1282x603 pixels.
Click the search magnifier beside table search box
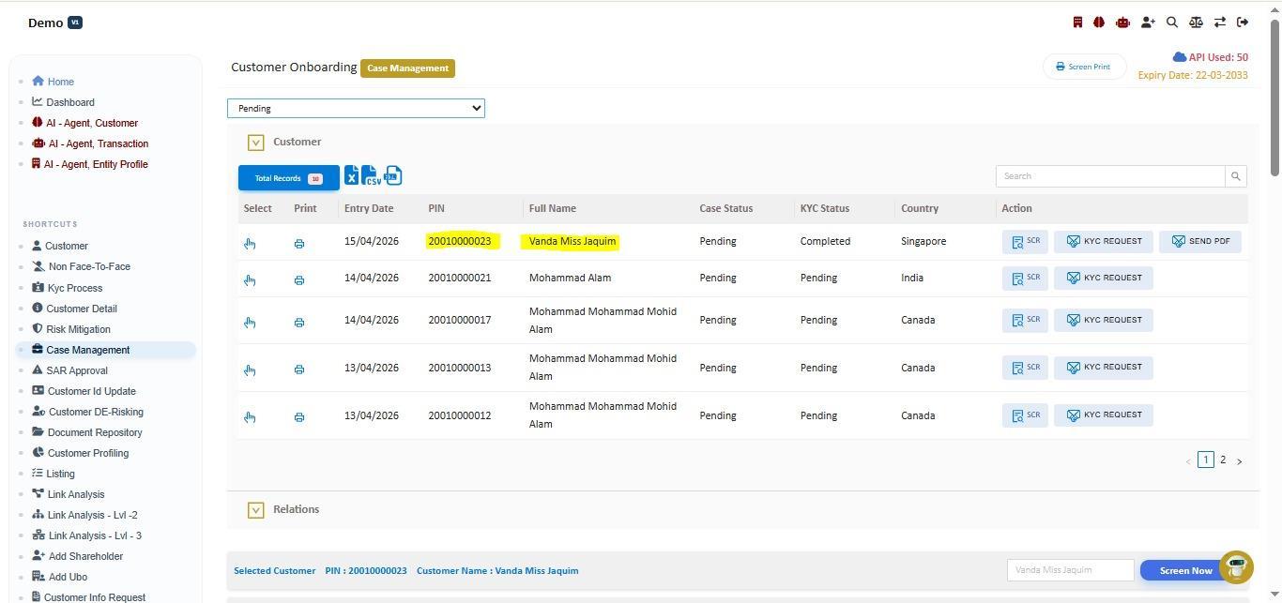[x=1236, y=176]
